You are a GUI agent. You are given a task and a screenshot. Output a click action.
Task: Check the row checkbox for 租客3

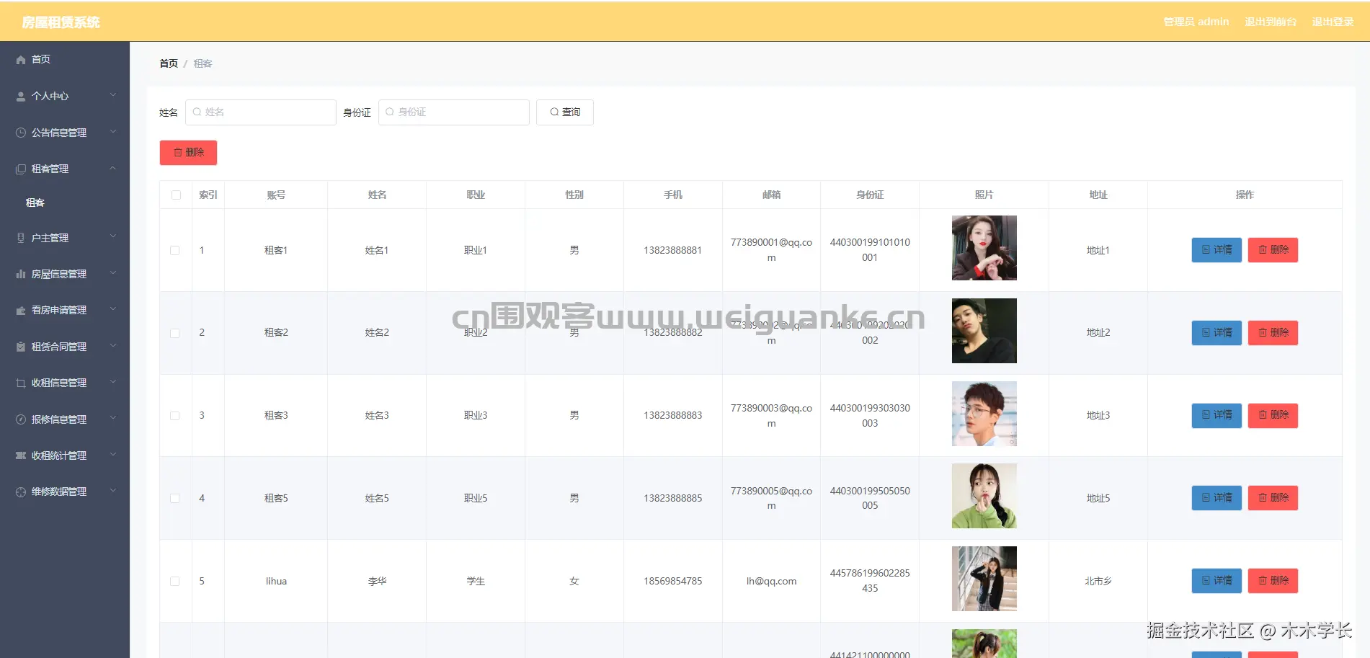point(174,416)
